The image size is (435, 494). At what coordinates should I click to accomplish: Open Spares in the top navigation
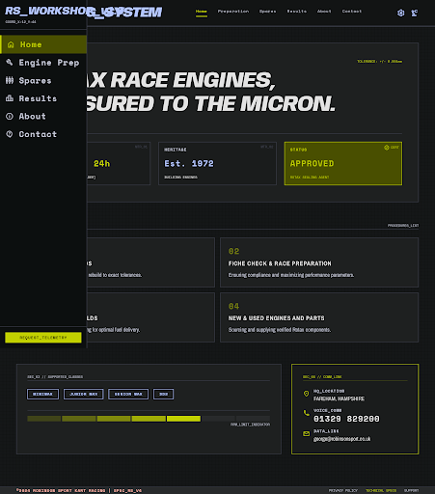(267, 12)
